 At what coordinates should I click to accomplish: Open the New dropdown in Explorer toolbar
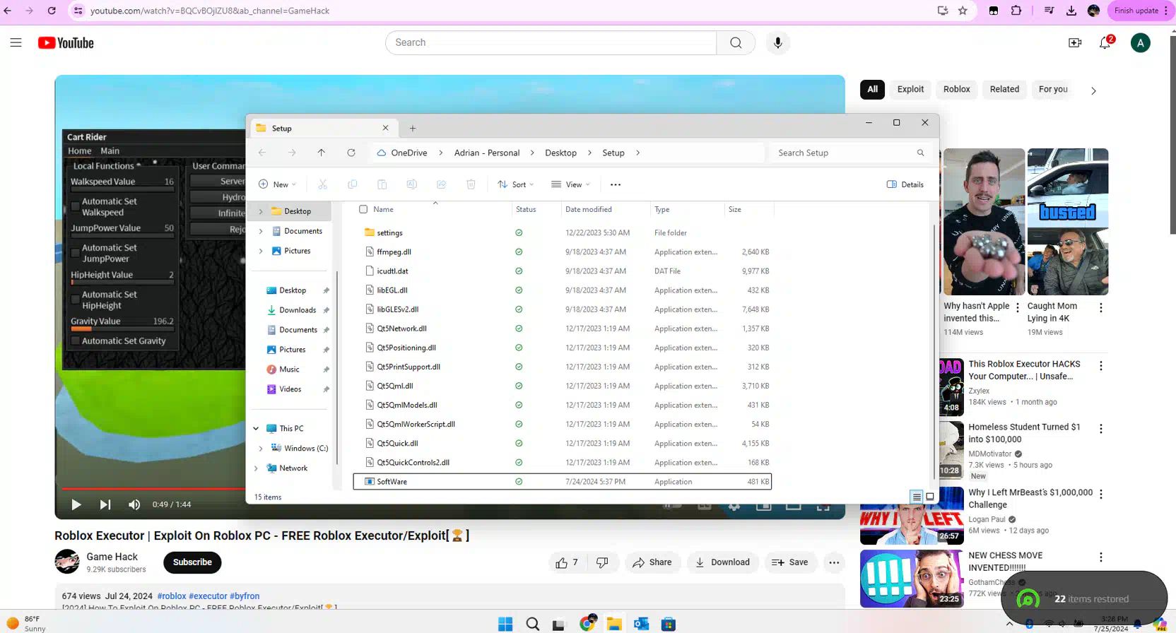[x=277, y=184]
